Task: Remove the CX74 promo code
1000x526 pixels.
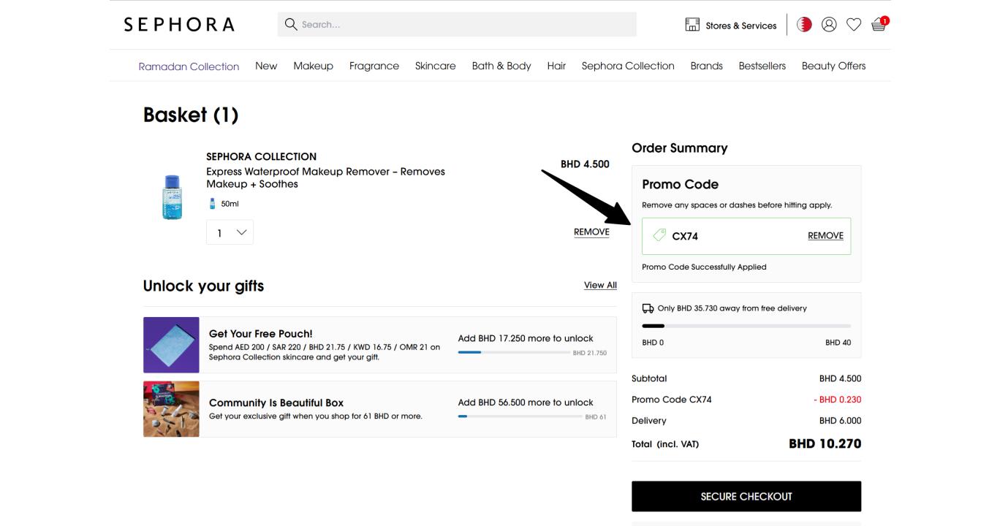Action: tap(825, 236)
